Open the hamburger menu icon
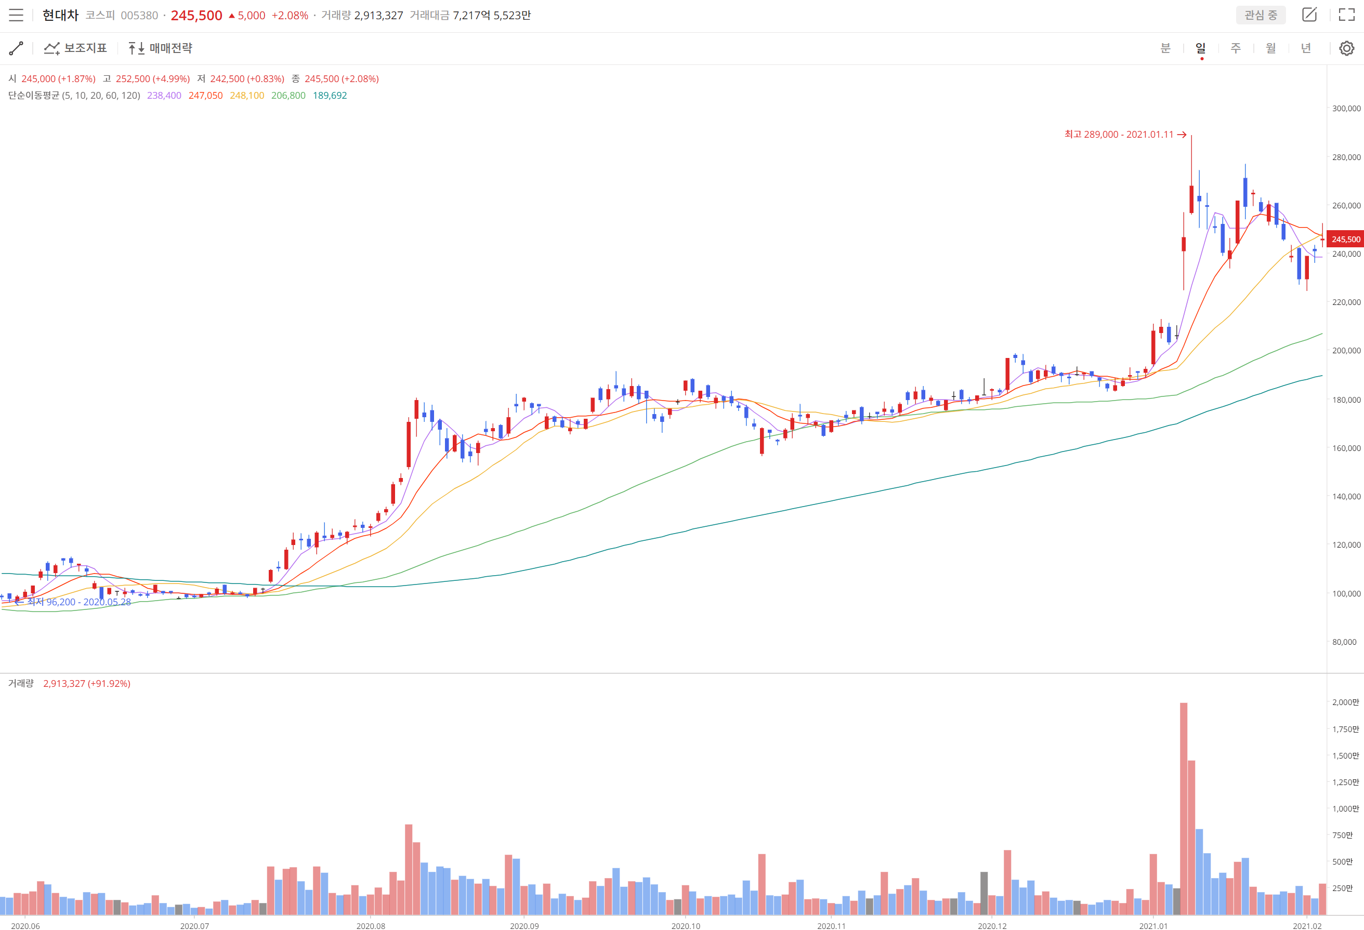This screenshot has width=1364, height=930. (x=16, y=15)
